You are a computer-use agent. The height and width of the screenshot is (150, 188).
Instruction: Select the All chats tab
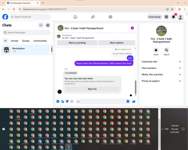point(5,41)
